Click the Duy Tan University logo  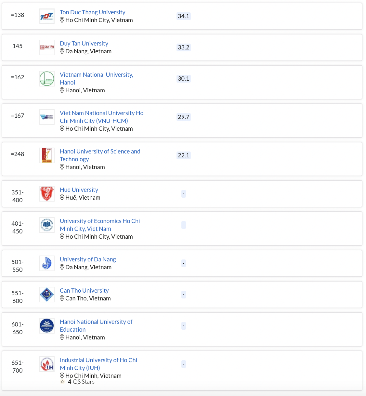click(x=47, y=47)
